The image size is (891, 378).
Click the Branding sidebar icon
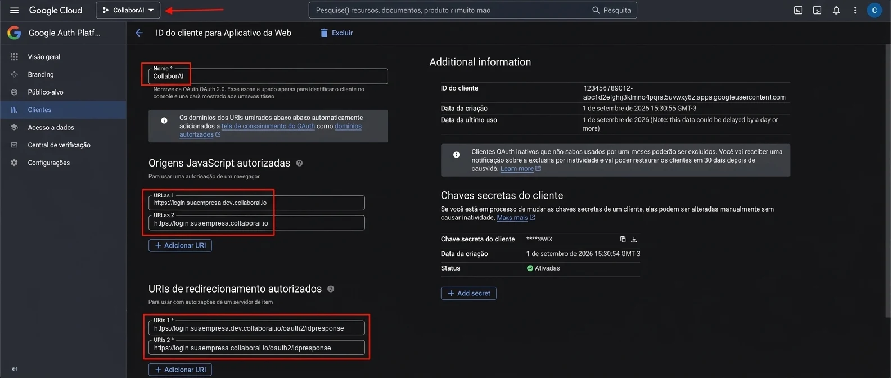pos(14,74)
